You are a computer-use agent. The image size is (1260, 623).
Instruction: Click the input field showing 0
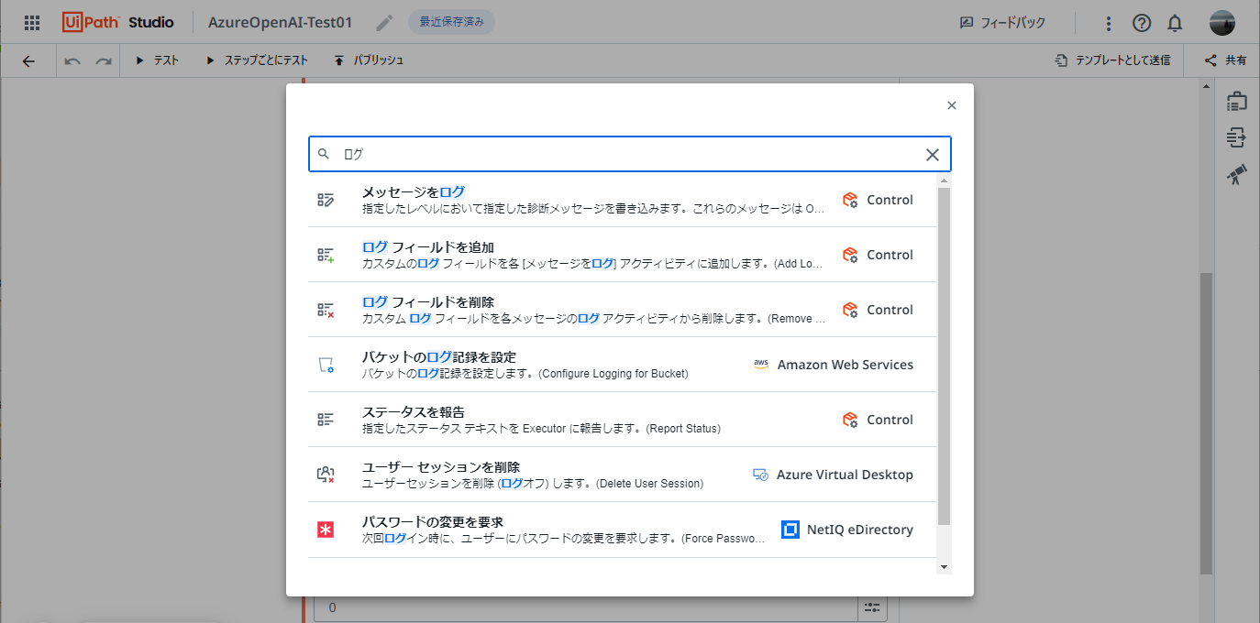coord(586,607)
